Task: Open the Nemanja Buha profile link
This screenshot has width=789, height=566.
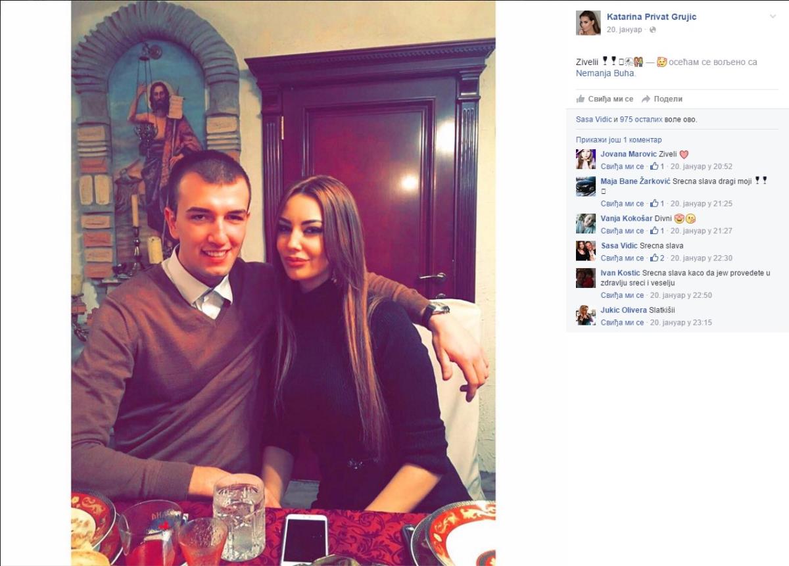Action: pos(606,74)
